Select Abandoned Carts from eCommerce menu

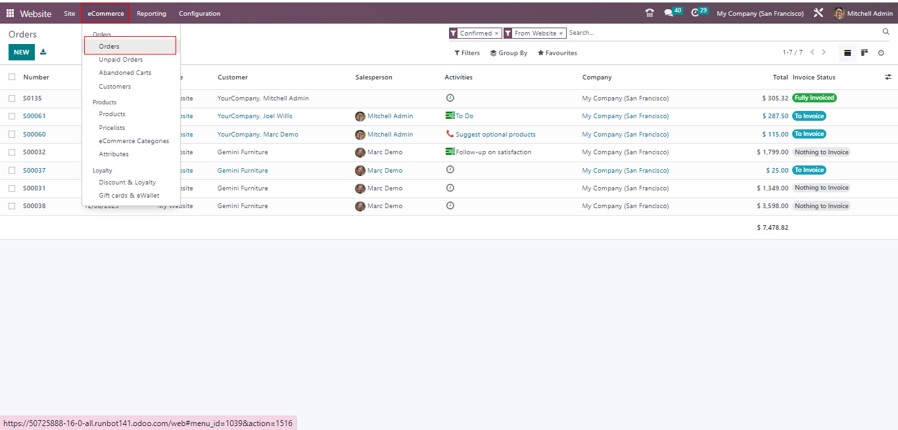[125, 73]
